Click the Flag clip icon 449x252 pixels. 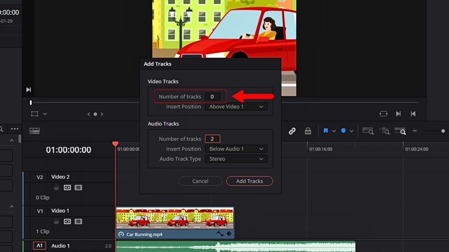(x=326, y=131)
